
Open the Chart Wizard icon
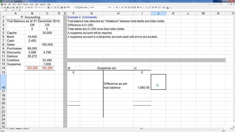tap(62, 7)
